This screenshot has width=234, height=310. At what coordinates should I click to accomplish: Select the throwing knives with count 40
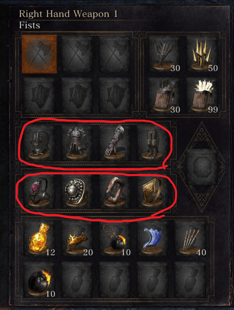(x=190, y=238)
